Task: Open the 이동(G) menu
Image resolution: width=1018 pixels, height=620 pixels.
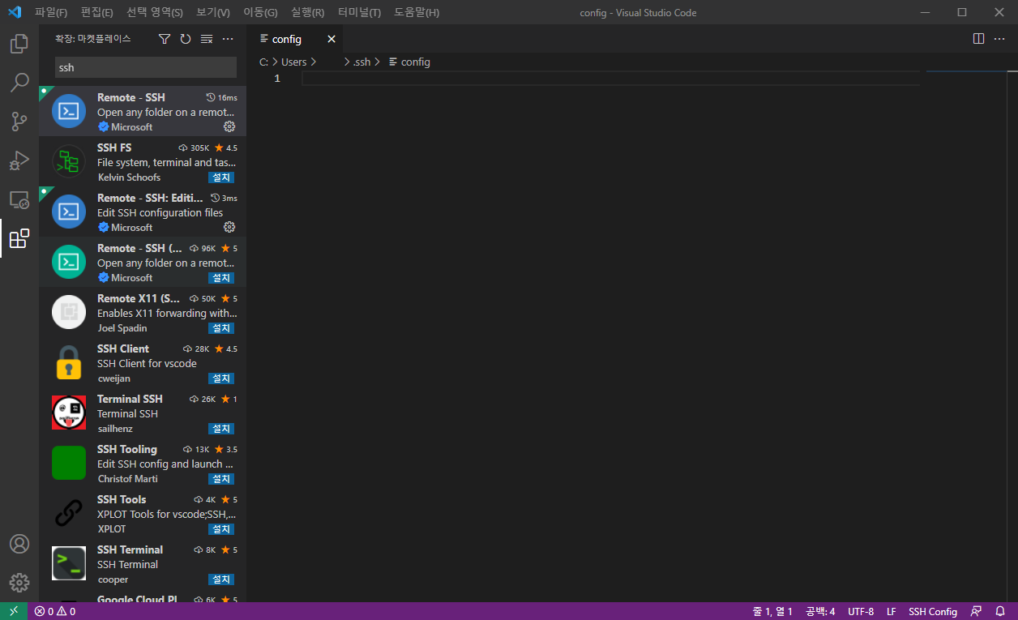Action: [261, 12]
